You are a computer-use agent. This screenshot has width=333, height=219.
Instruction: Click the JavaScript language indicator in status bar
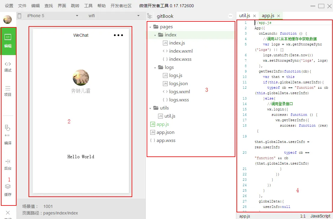(320, 216)
